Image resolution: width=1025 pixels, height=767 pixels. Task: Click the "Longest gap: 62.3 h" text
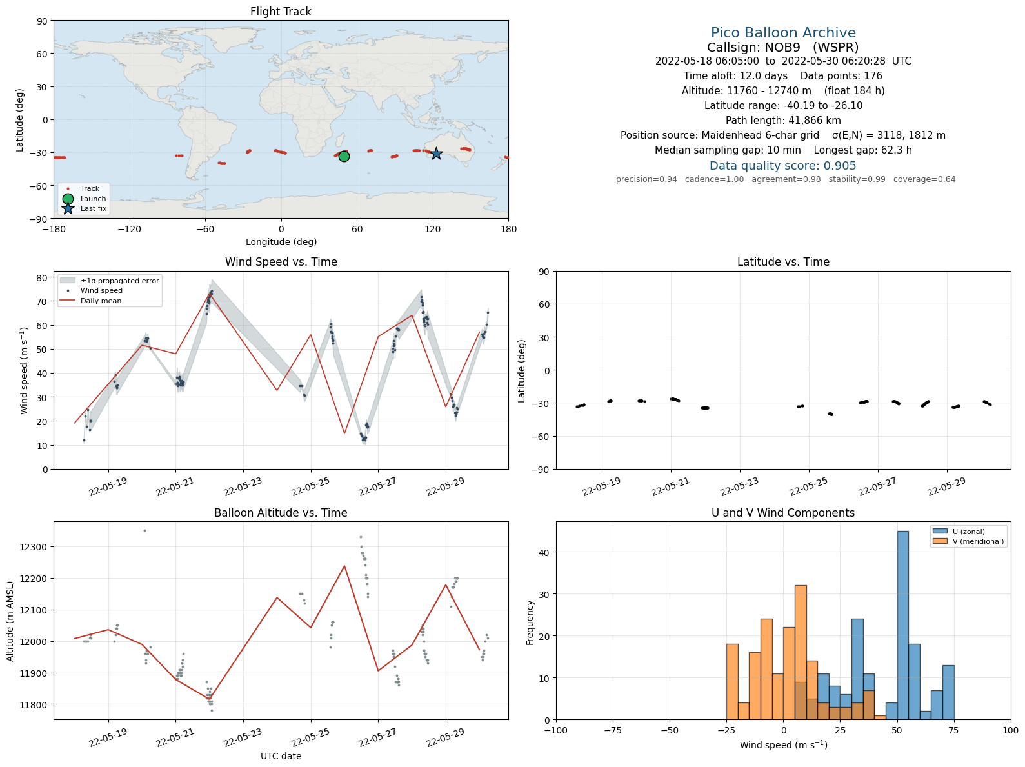(863, 150)
